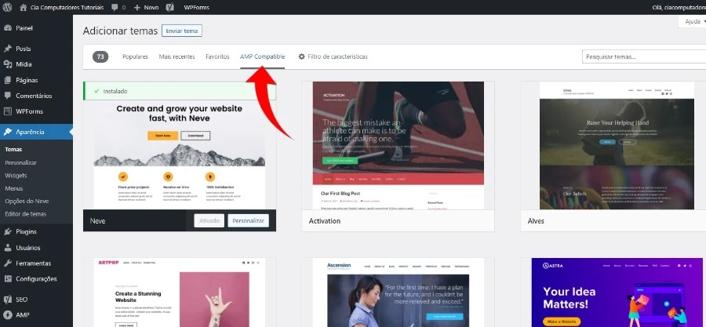Open Yoast SEO icon in admin bar
The height and width of the screenshot is (327, 706).
tap(169, 8)
